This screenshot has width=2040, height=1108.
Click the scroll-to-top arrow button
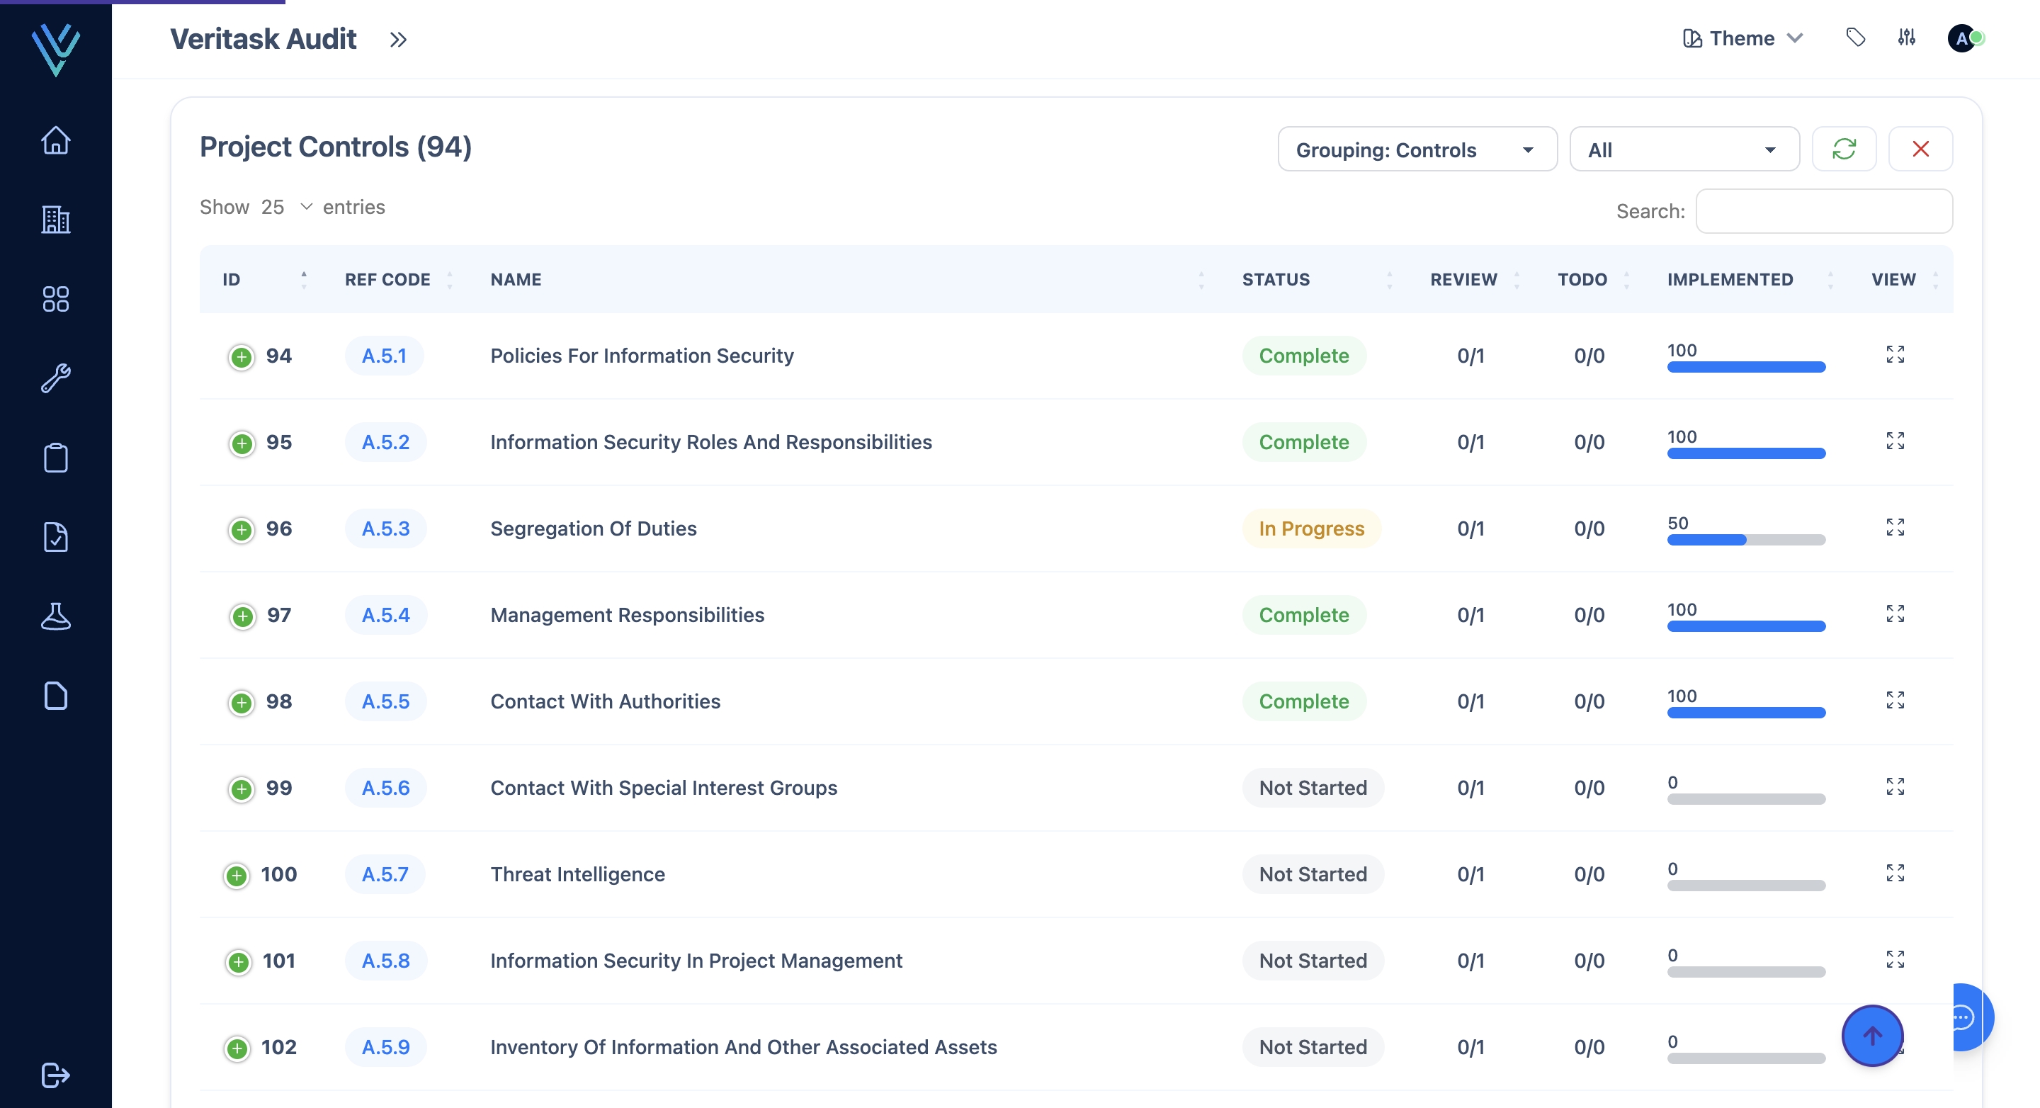point(1872,1035)
